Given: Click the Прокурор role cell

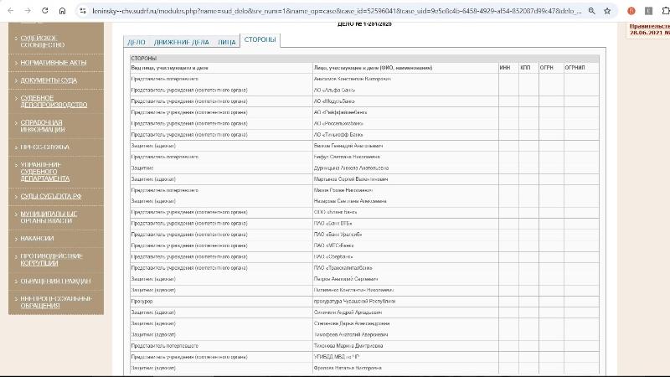Looking at the screenshot, I should coord(221,302).
